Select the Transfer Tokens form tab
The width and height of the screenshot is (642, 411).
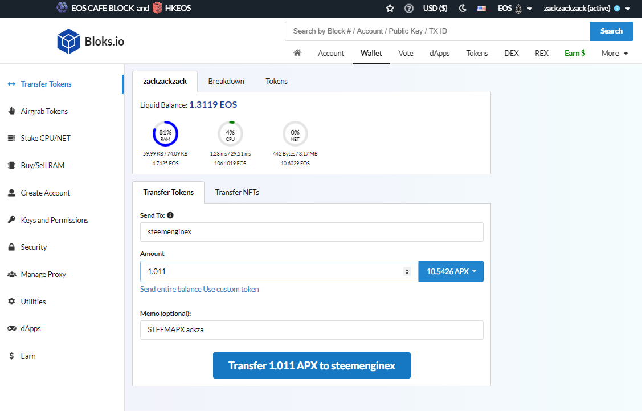(x=168, y=192)
